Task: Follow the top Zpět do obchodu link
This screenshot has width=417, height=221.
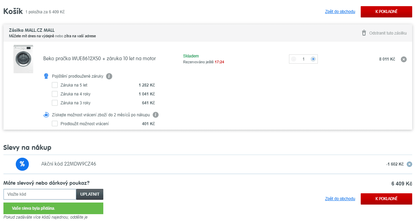Action: pos(340,12)
